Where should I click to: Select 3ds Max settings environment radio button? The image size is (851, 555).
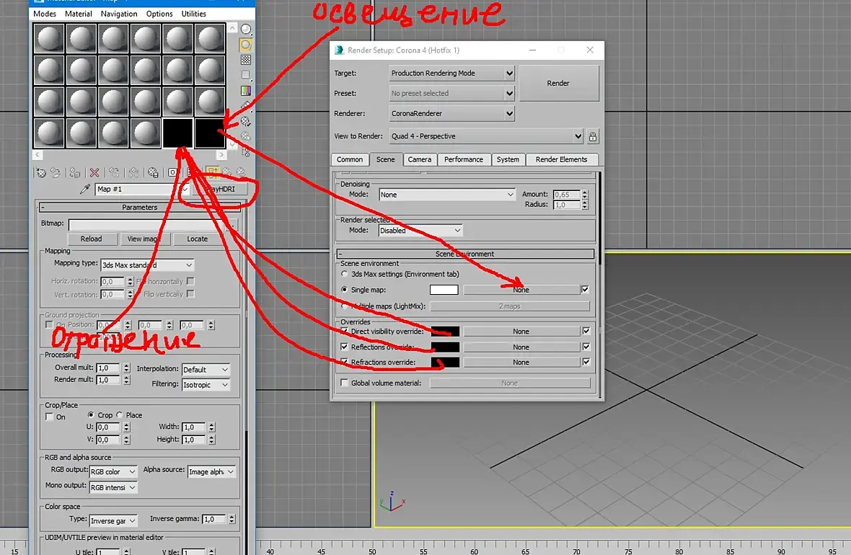(344, 274)
